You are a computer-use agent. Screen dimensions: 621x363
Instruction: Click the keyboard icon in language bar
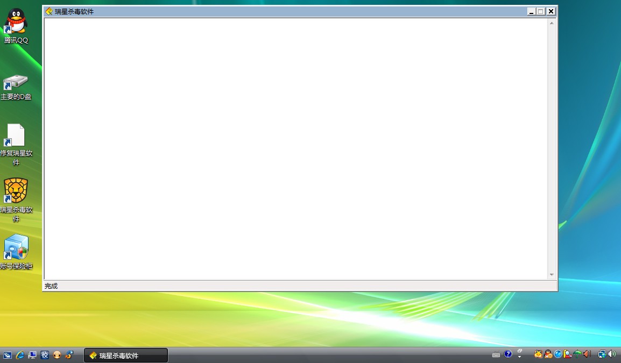coord(496,355)
